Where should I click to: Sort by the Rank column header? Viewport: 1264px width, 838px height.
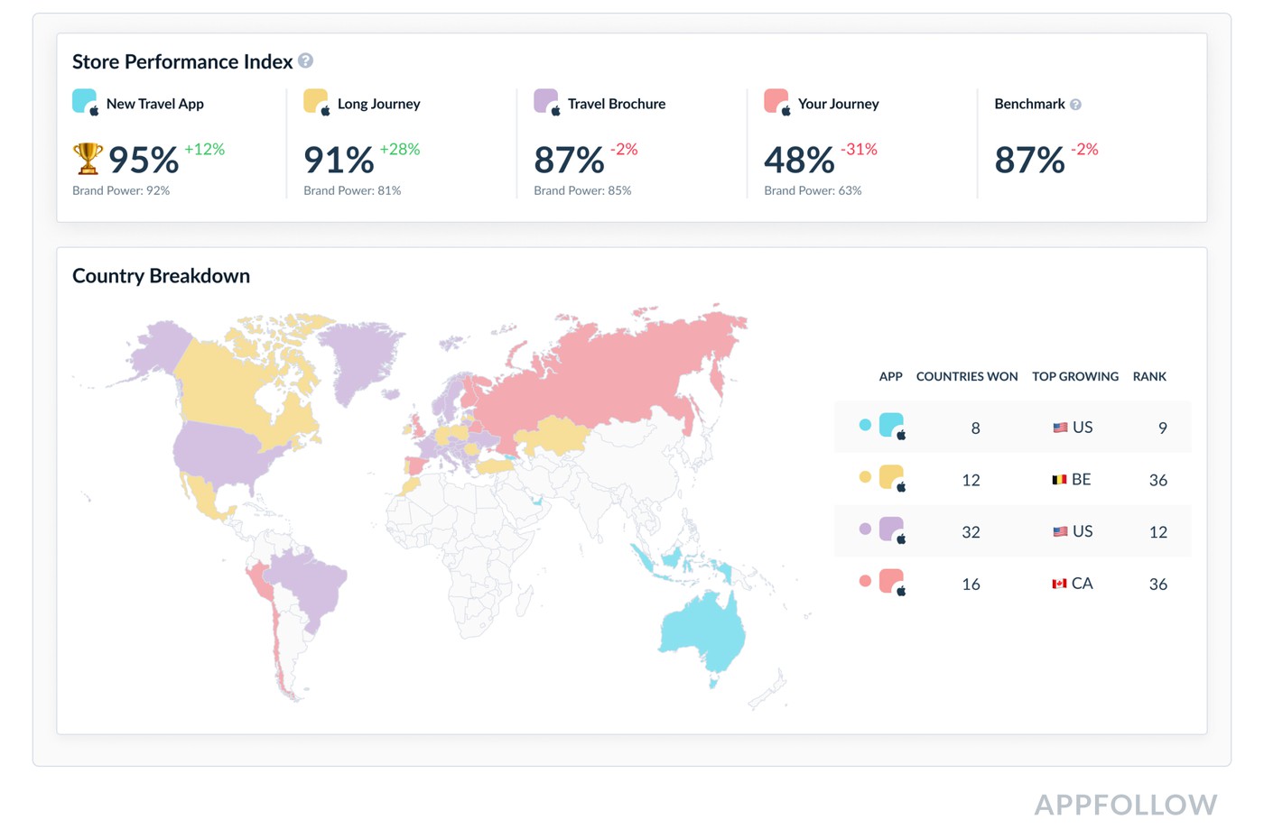click(1149, 376)
